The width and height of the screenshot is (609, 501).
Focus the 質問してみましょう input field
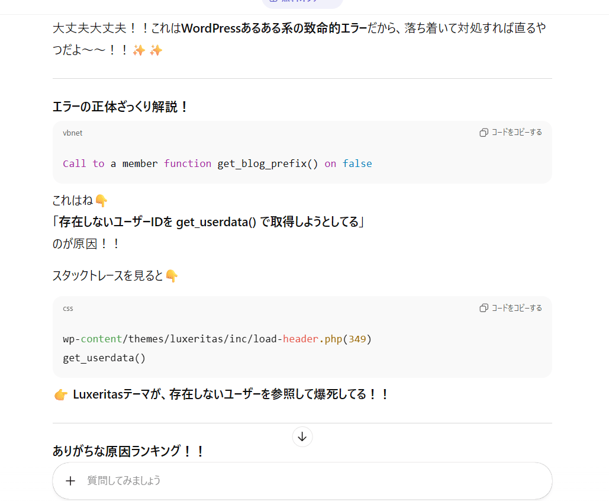coord(296,480)
